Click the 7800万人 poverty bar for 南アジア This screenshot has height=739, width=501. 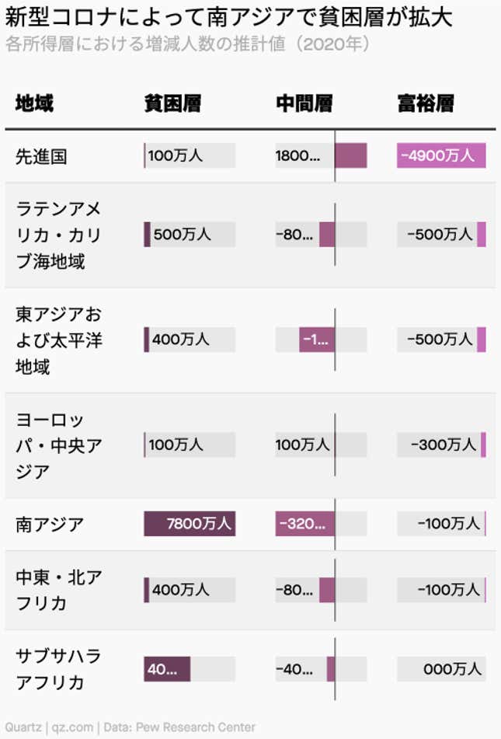(x=190, y=524)
